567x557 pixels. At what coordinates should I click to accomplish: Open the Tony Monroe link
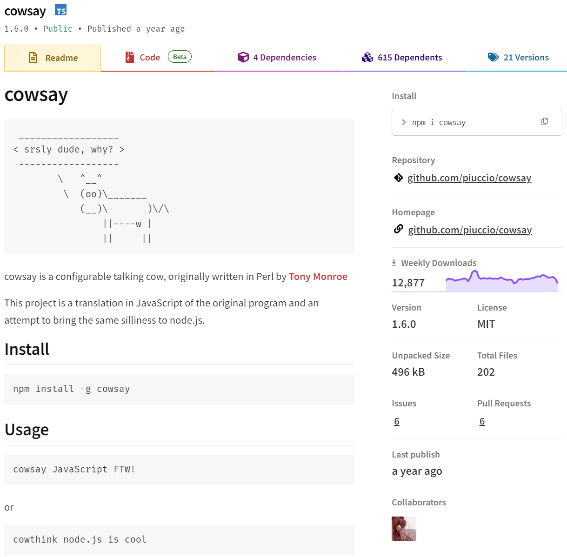click(x=318, y=277)
